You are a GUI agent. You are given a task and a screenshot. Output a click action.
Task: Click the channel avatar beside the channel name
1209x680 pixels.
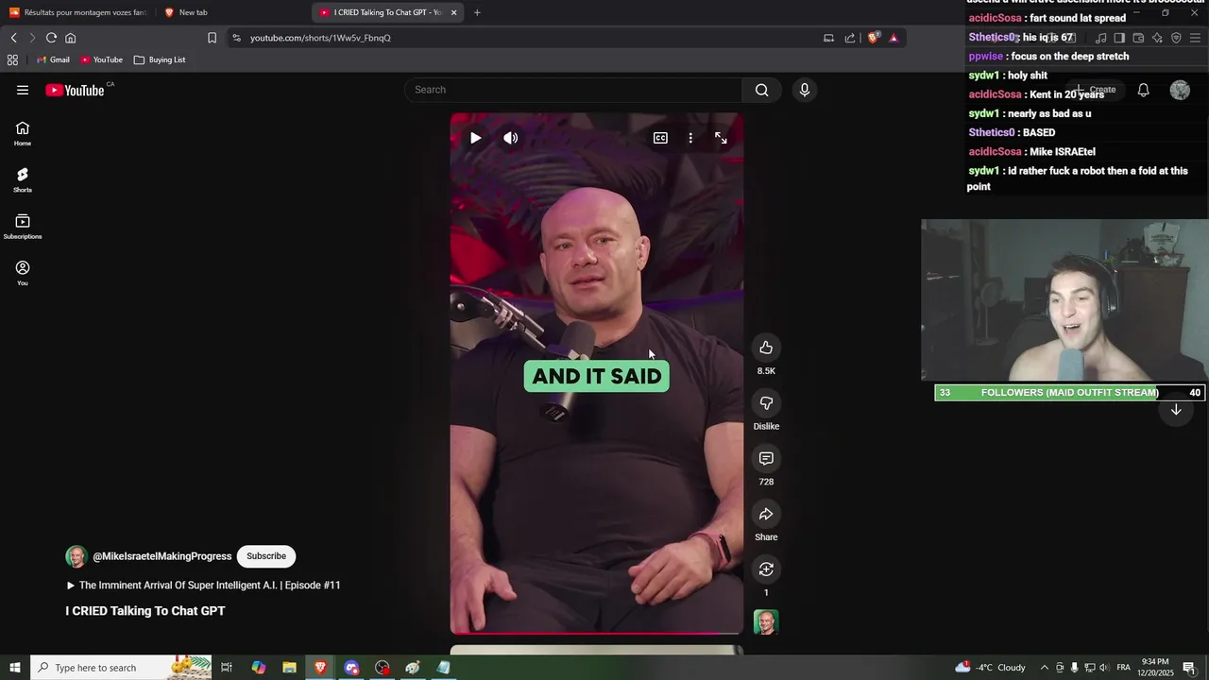(77, 556)
